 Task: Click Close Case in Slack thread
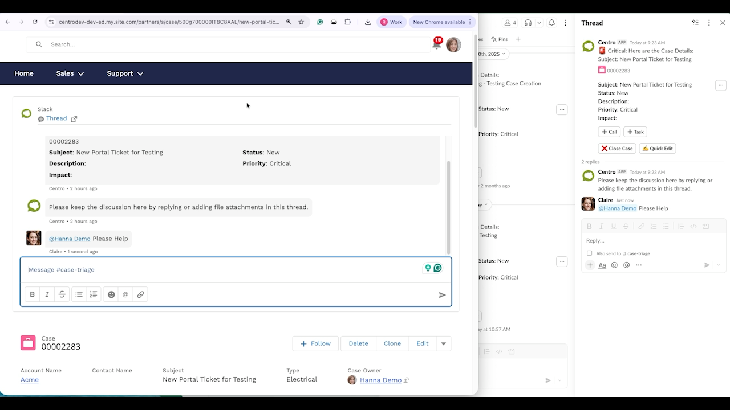click(x=617, y=148)
